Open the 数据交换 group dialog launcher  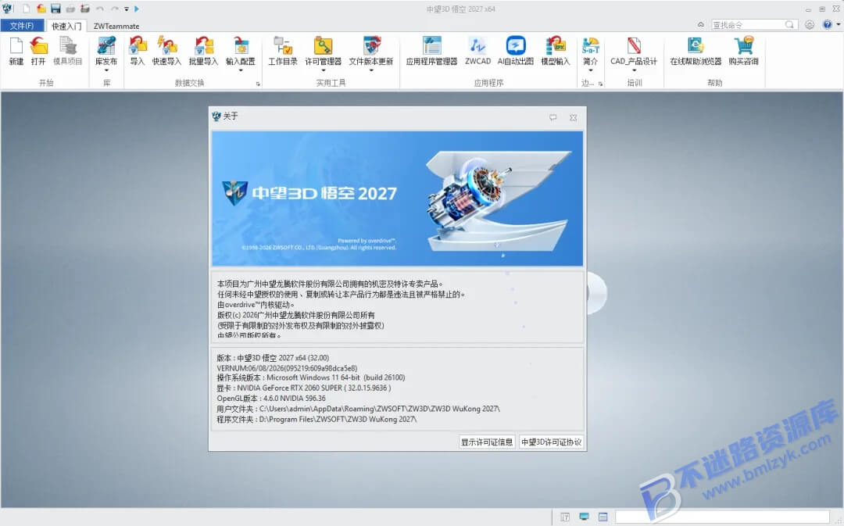point(258,84)
